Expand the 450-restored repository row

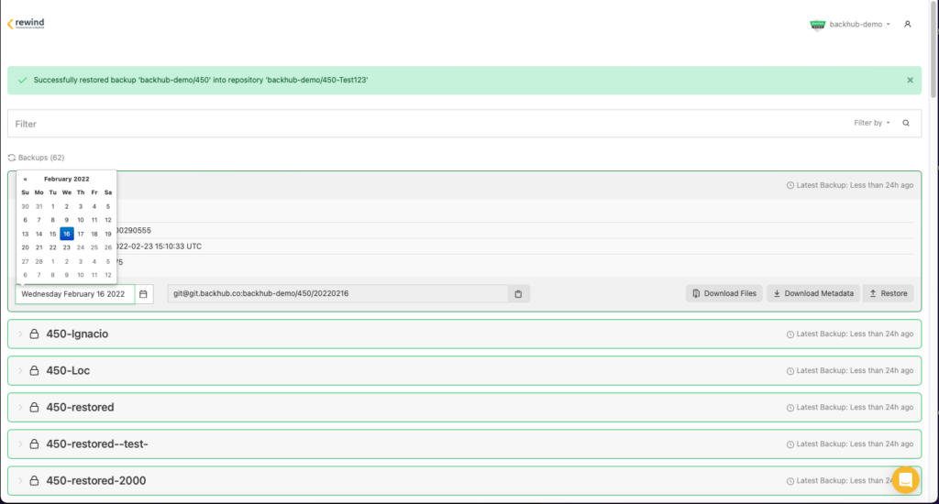tap(20, 408)
